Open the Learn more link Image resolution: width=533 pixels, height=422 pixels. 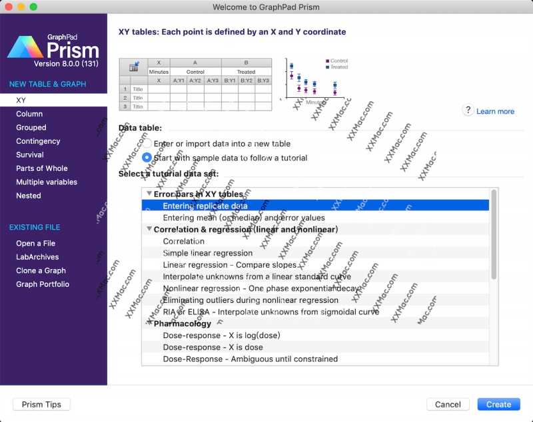495,111
